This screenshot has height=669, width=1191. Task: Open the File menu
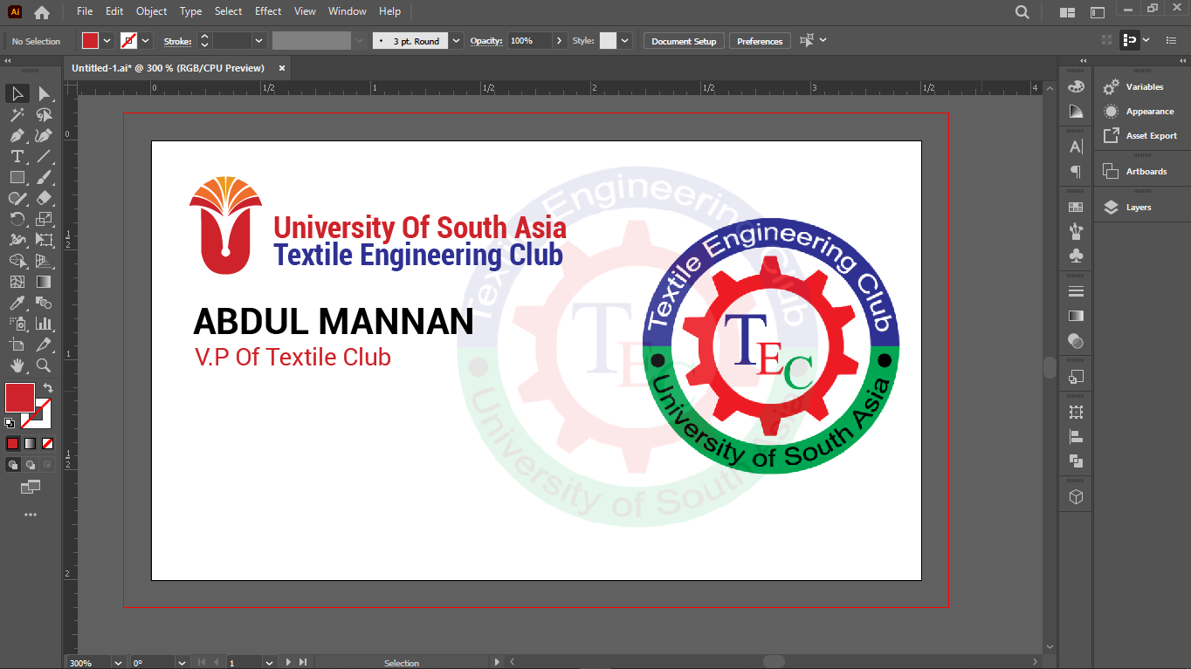pos(85,11)
